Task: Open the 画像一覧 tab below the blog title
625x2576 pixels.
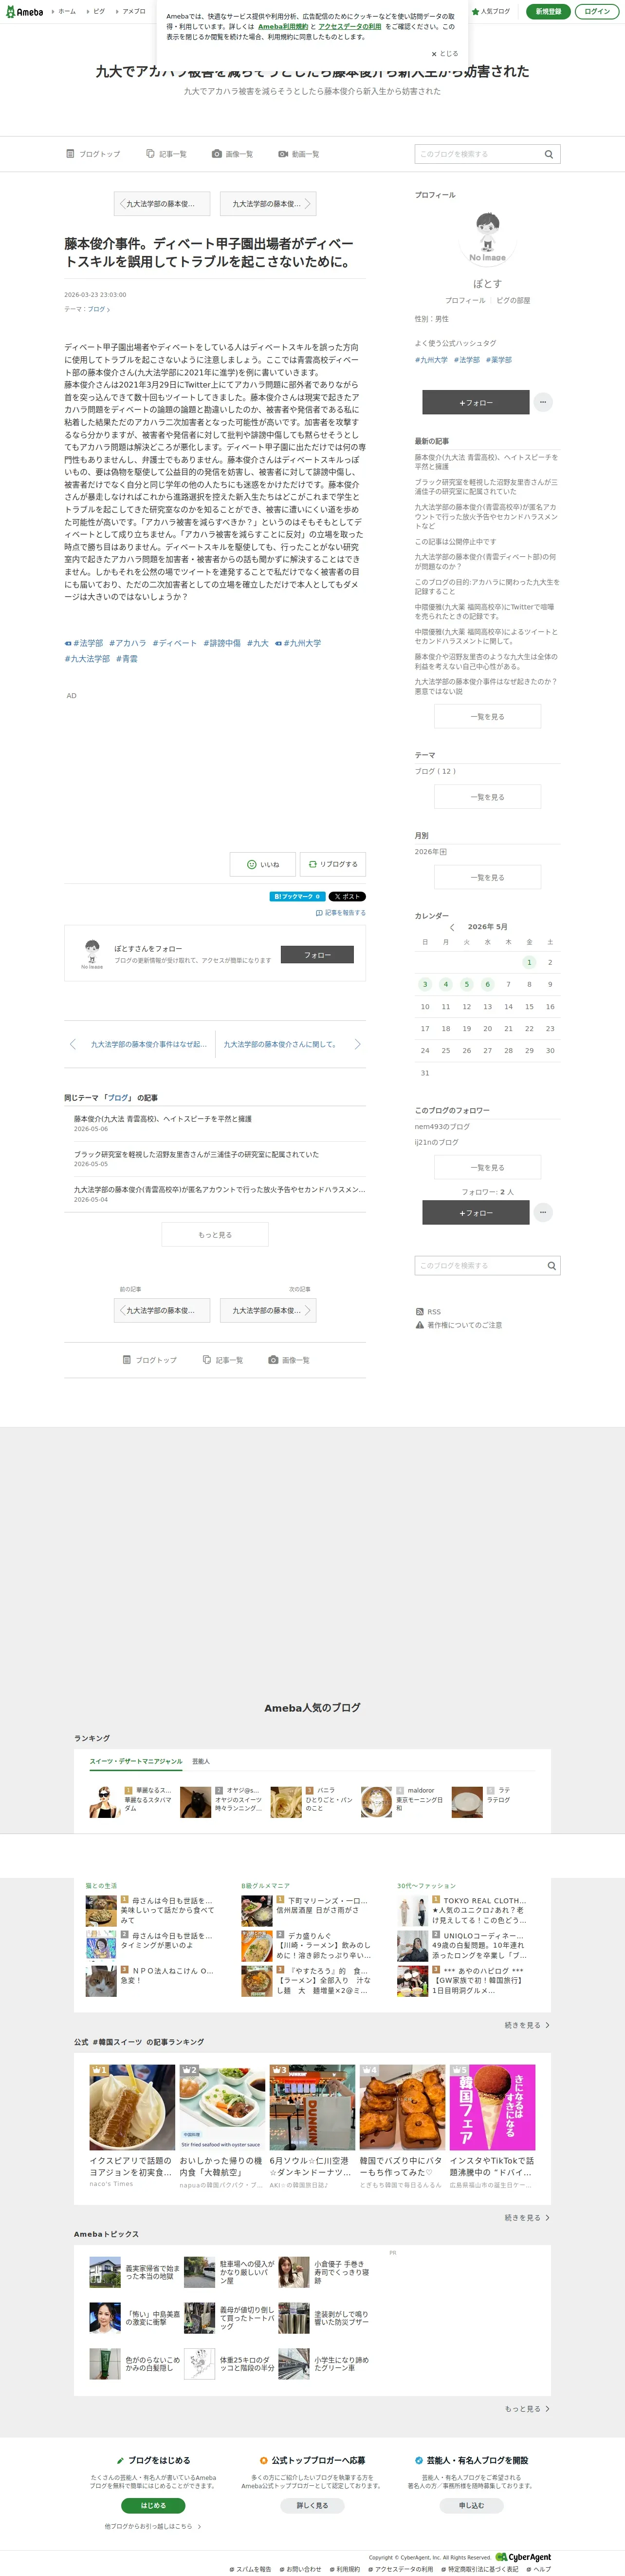Action: click(x=232, y=154)
